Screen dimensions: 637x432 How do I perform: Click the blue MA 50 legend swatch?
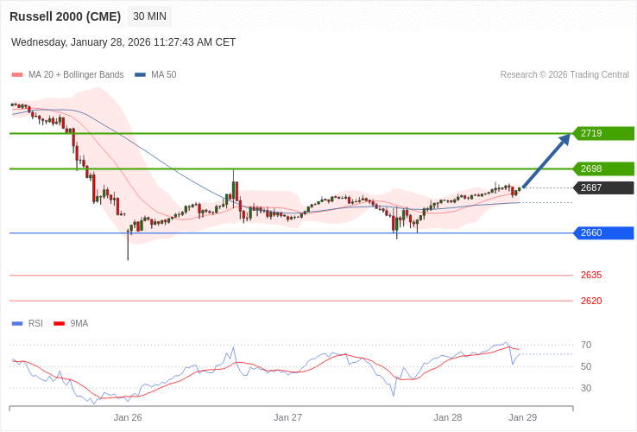(140, 75)
